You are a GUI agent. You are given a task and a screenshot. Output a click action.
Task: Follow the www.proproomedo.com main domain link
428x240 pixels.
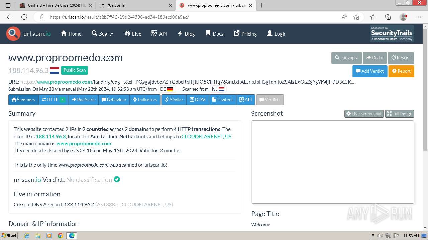click(x=84, y=143)
